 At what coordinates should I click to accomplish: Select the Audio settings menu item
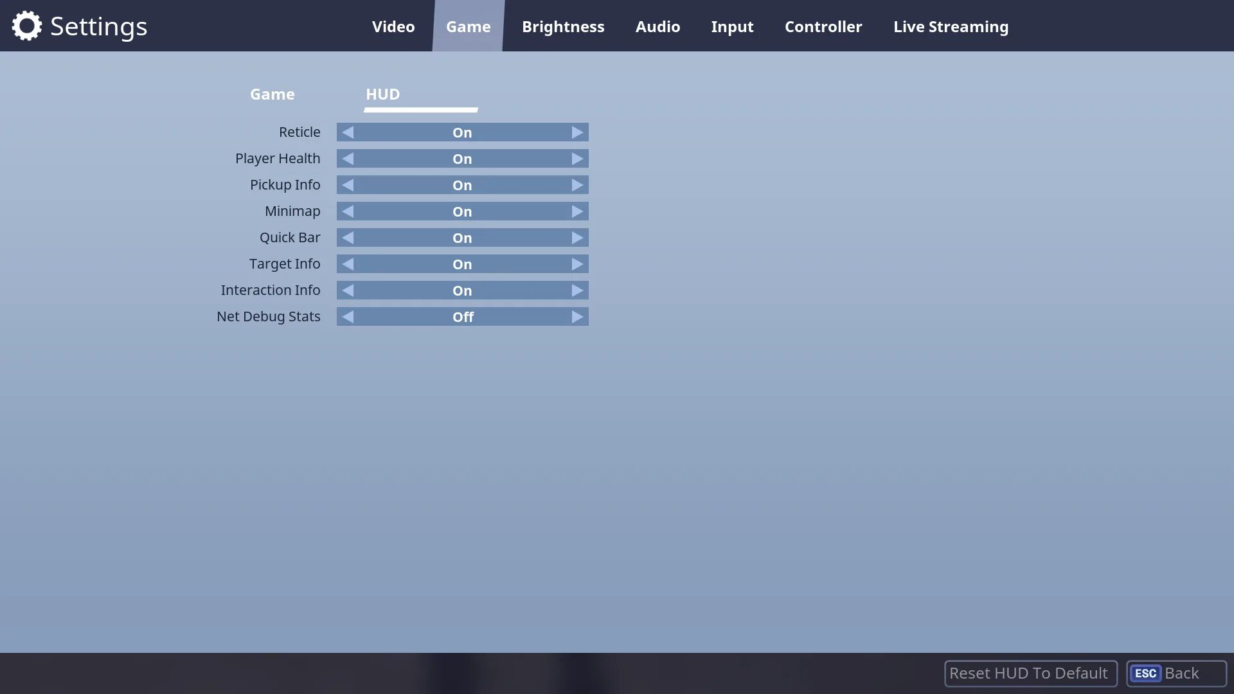tap(659, 26)
